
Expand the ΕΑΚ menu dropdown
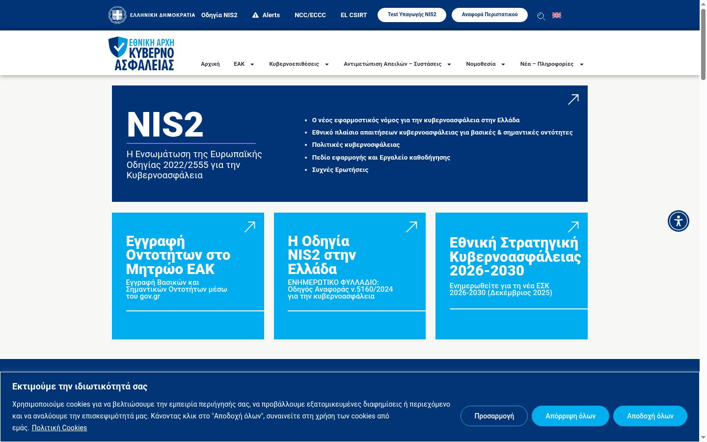[252, 64]
